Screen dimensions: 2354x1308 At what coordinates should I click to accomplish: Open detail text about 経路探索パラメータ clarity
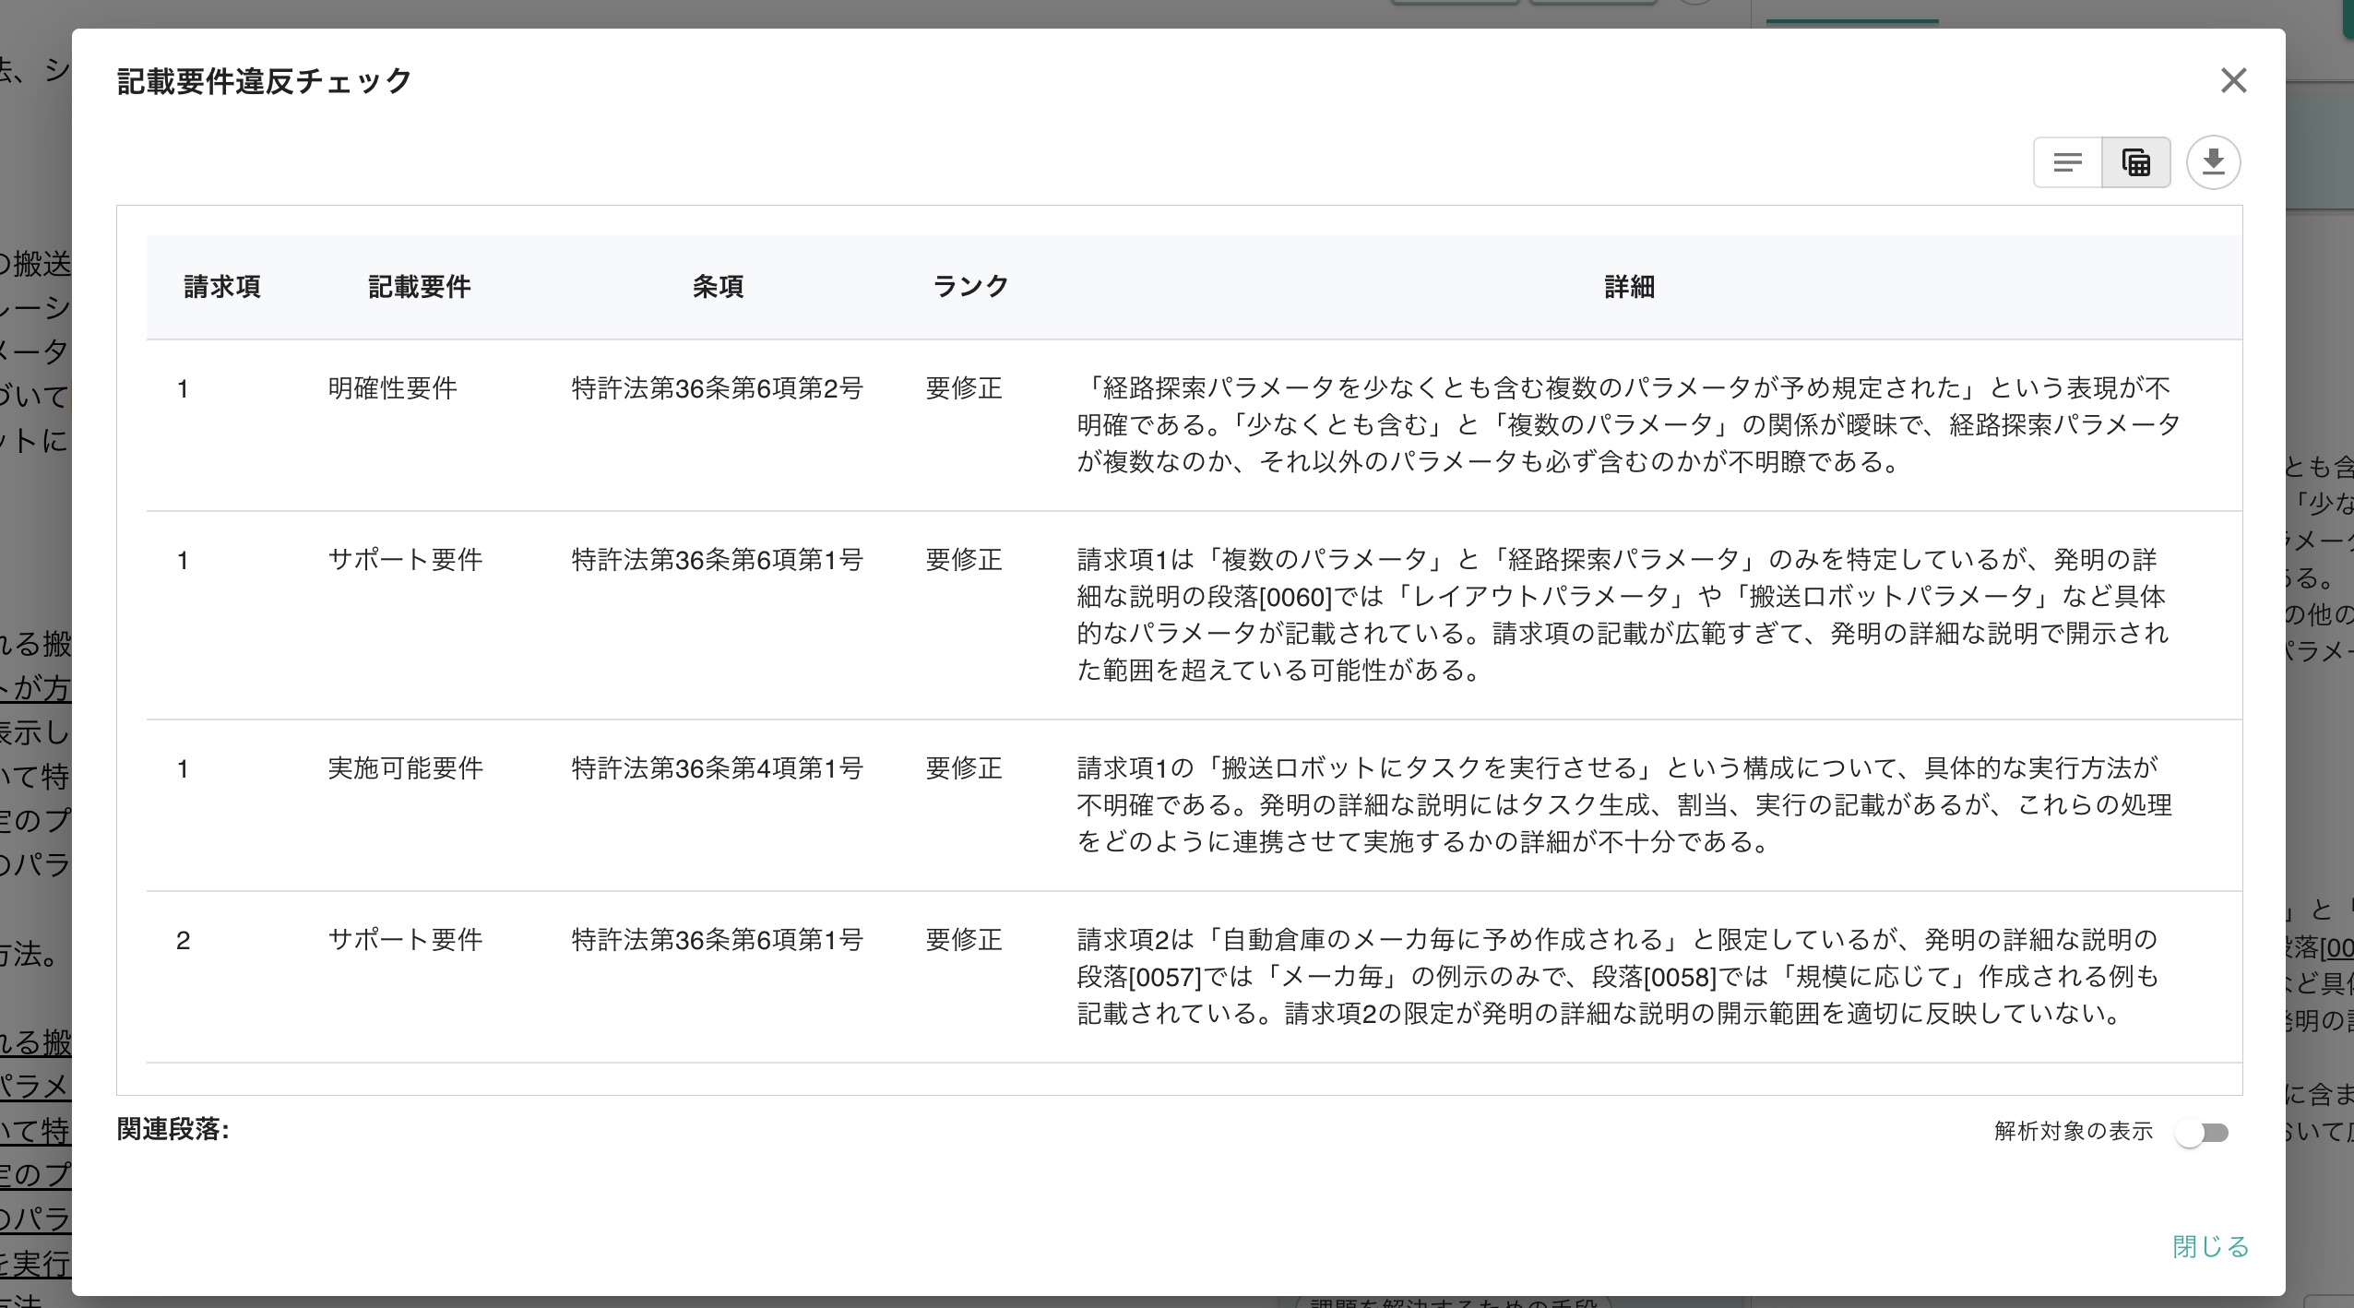click(x=1628, y=425)
